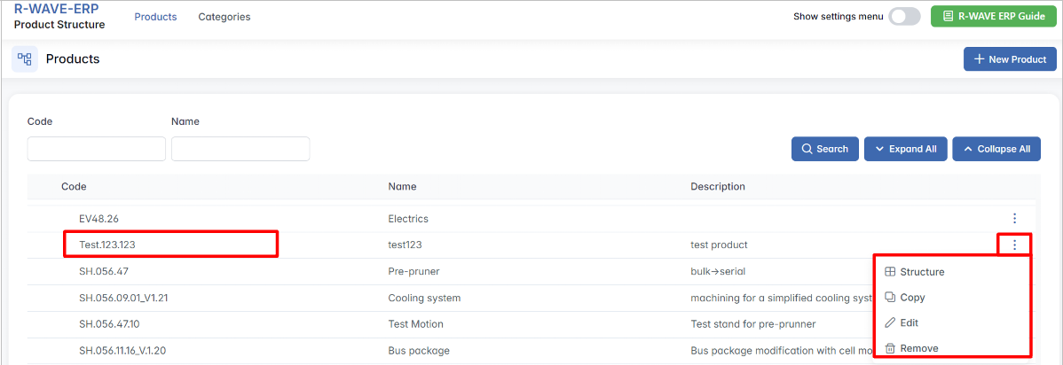Screen dimensions: 1063x365
Task: Click the Products page structure icon
Action: 24,59
